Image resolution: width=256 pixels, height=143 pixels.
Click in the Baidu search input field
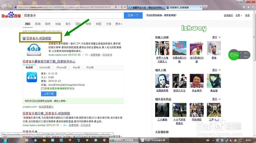click(x=73, y=16)
